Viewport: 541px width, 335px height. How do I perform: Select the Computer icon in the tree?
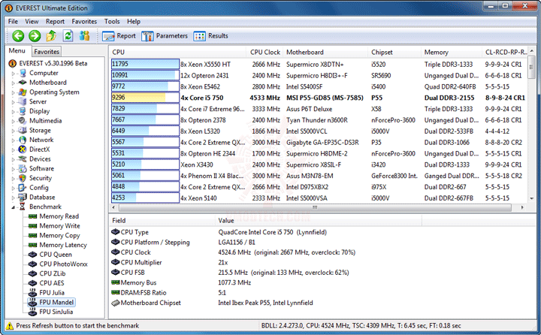point(23,73)
